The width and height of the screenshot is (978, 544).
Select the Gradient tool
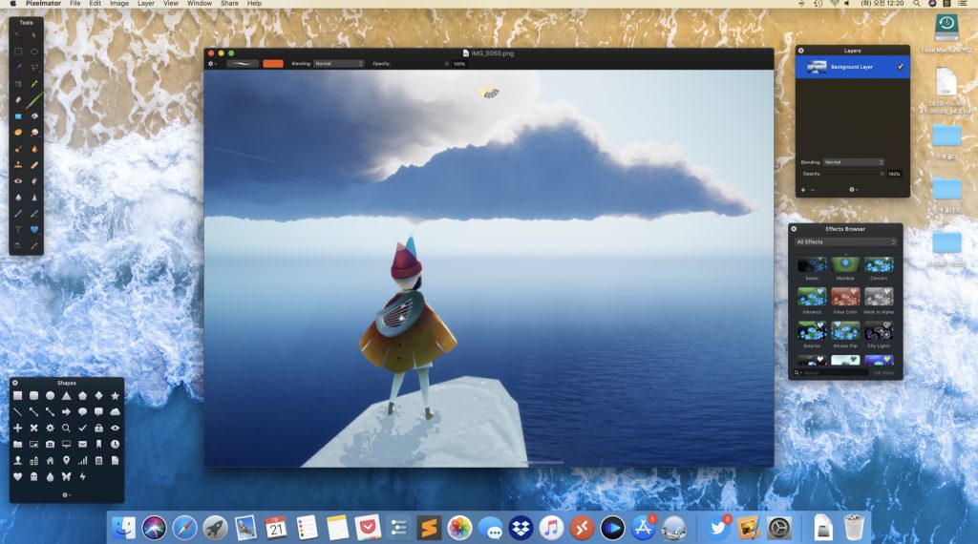(x=18, y=115)
